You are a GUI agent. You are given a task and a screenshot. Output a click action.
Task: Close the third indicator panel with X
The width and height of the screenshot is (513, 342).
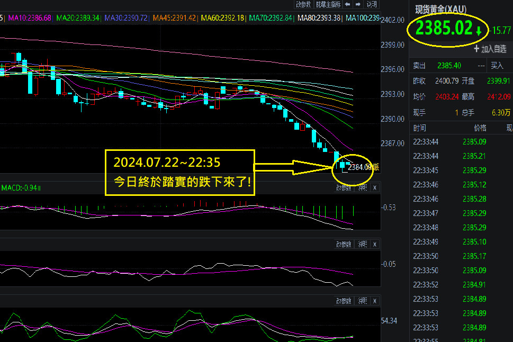pyautogui.click(x=375, y=301)
